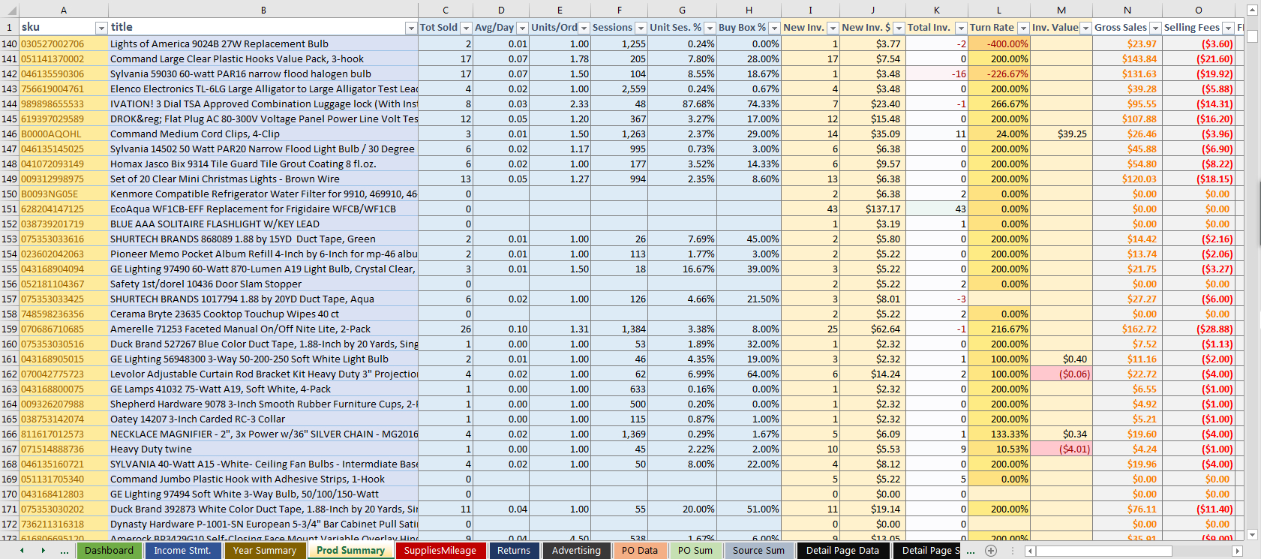
Task: Click the Heavy Duty twine title cell
Action: (x=263, y=449)
